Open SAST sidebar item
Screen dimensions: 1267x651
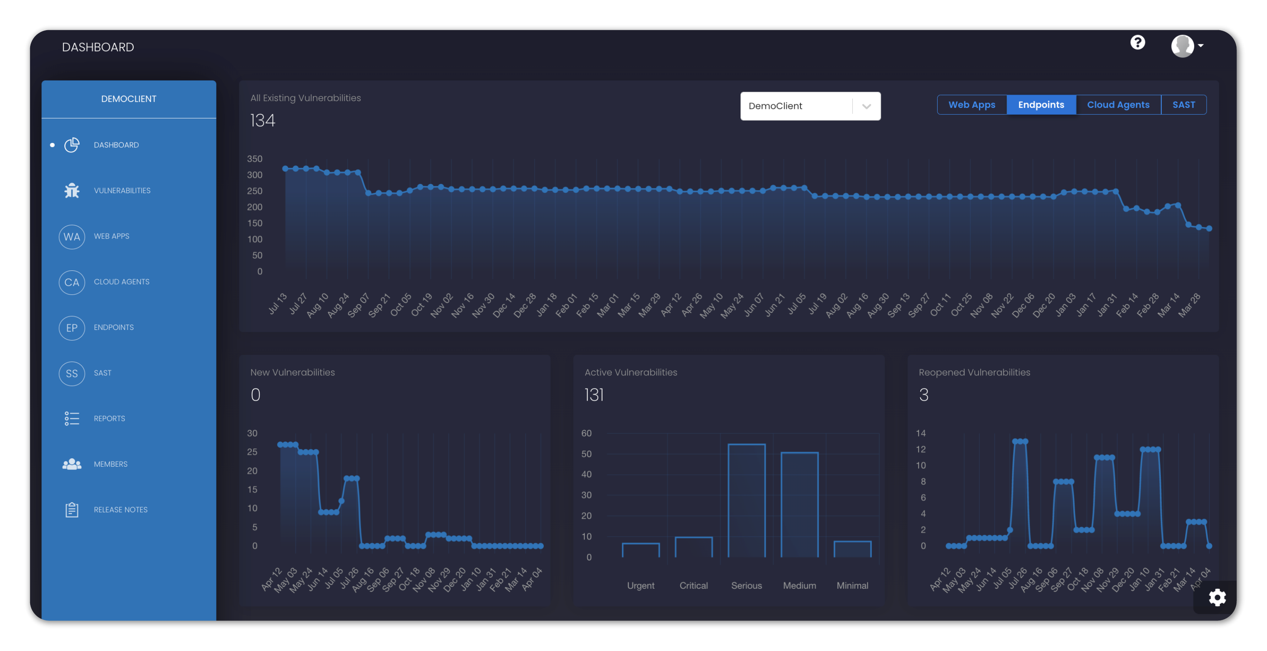point(102,373)
